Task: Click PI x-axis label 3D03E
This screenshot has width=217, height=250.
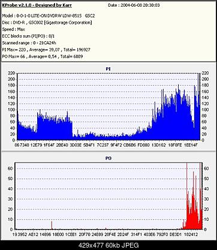Action: tap(76, 145)
